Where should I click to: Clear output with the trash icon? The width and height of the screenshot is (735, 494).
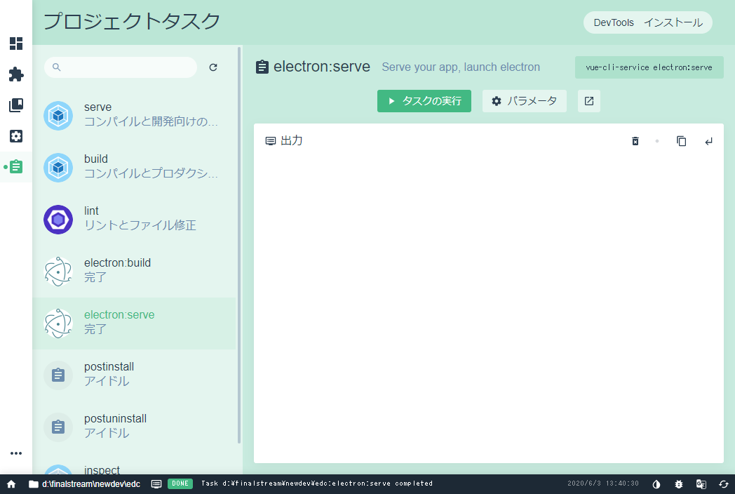635,141
